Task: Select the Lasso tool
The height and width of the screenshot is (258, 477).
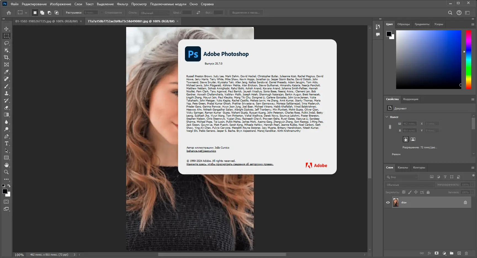Action: pos(6,43)
